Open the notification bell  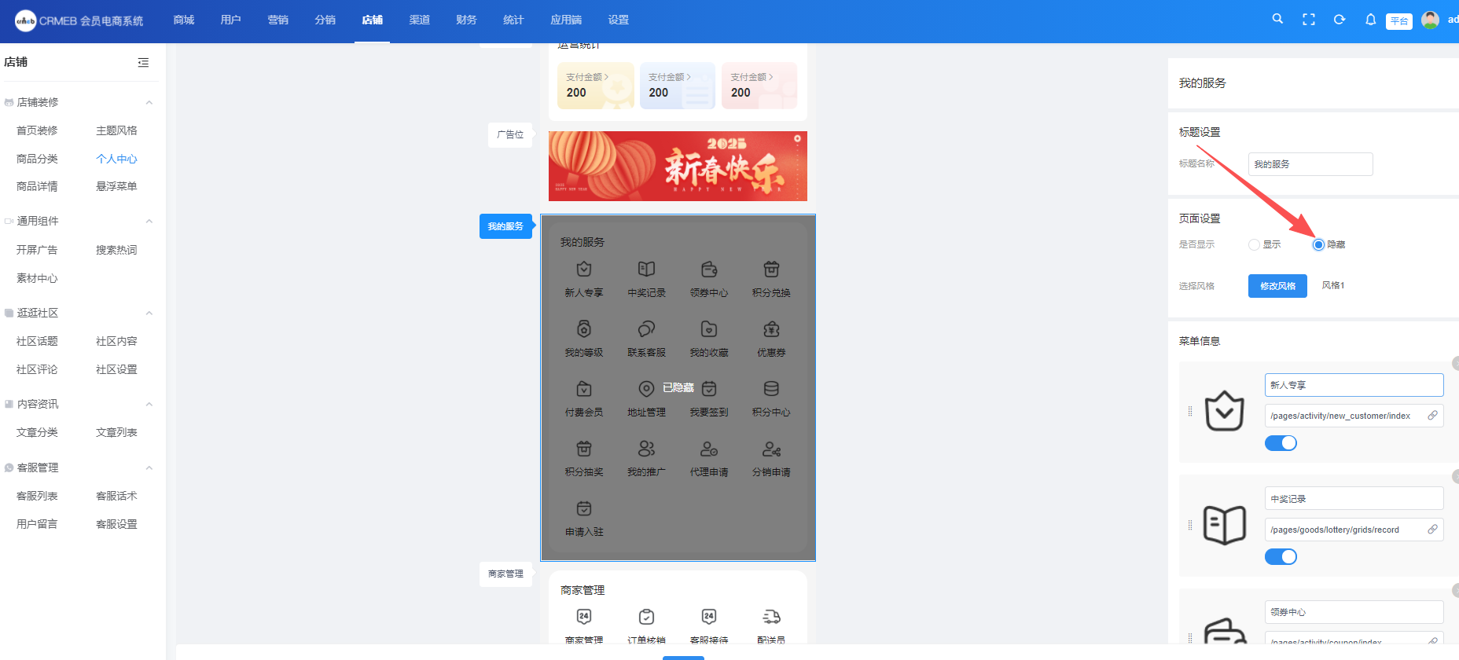point(1370,20)
